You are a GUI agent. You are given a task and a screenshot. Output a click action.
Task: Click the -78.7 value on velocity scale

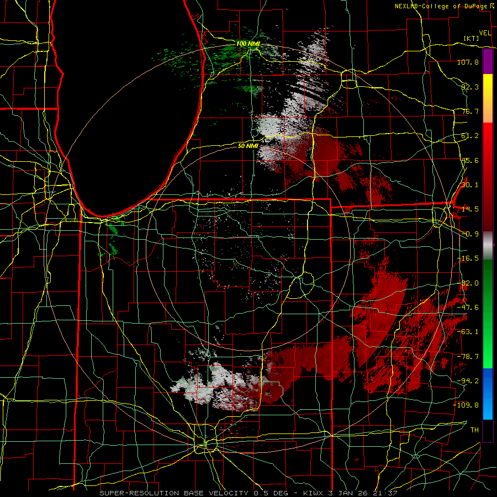468,357
